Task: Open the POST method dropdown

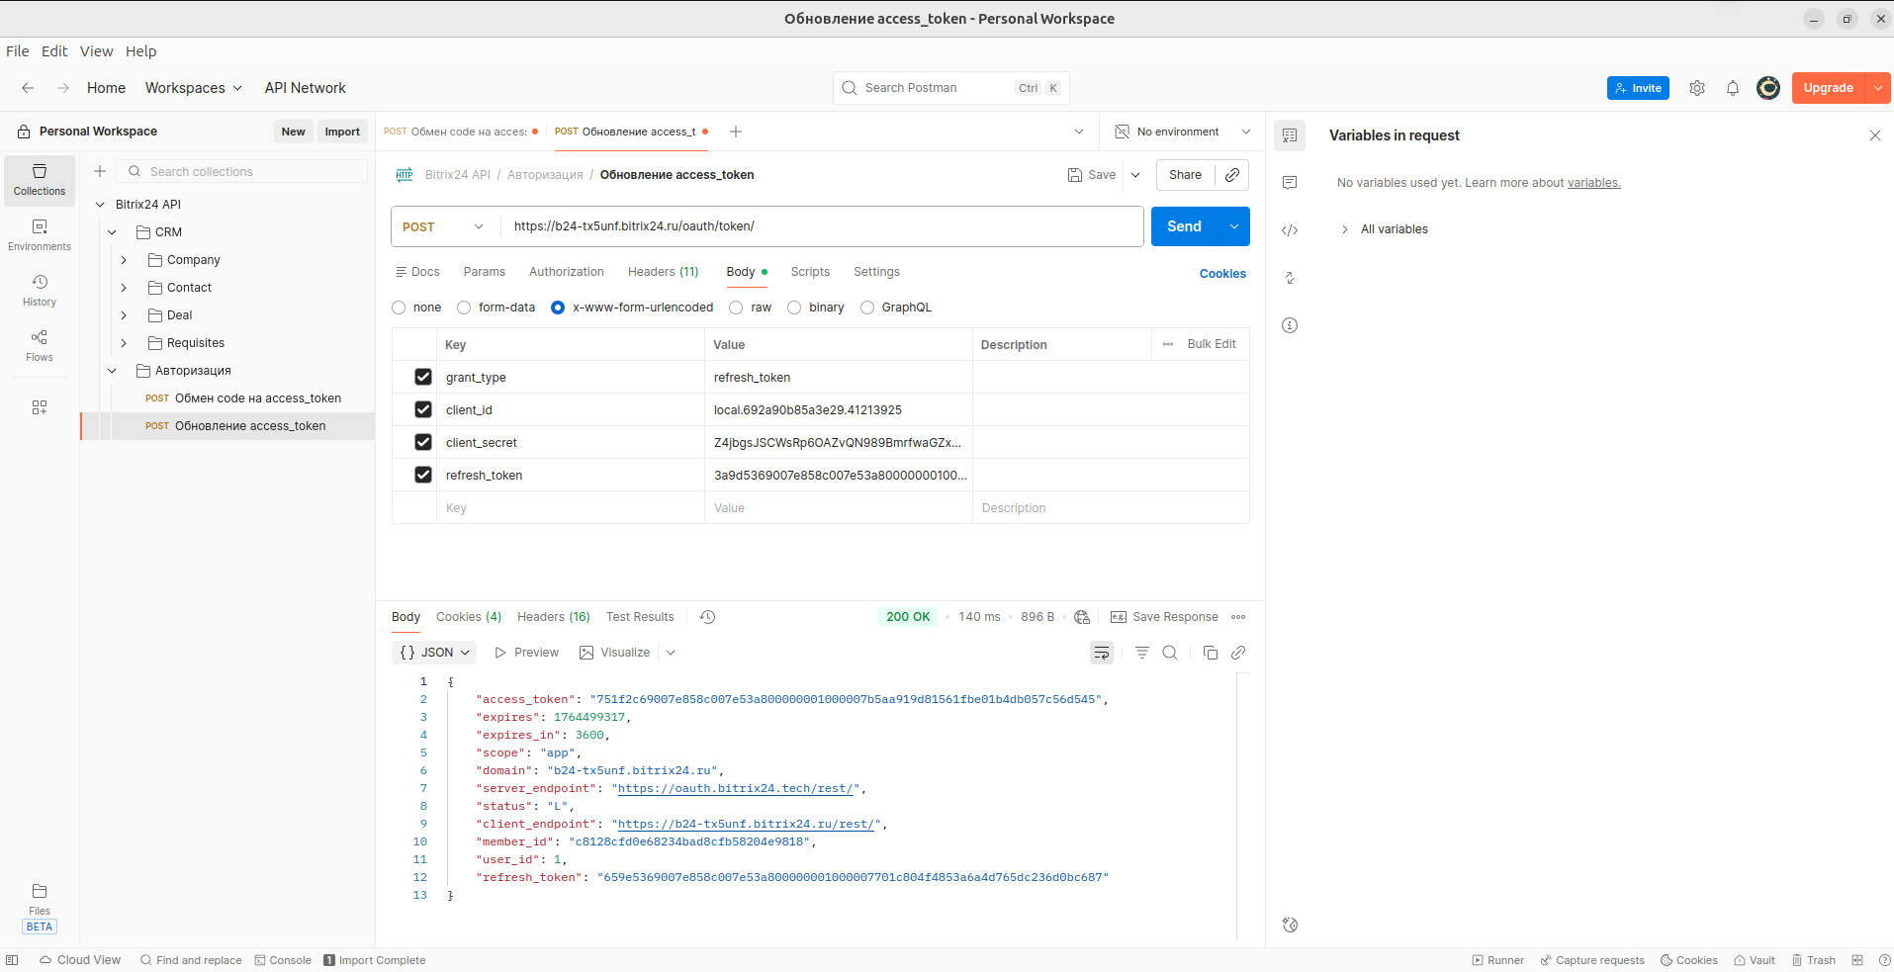Action: tap(443, 226)
